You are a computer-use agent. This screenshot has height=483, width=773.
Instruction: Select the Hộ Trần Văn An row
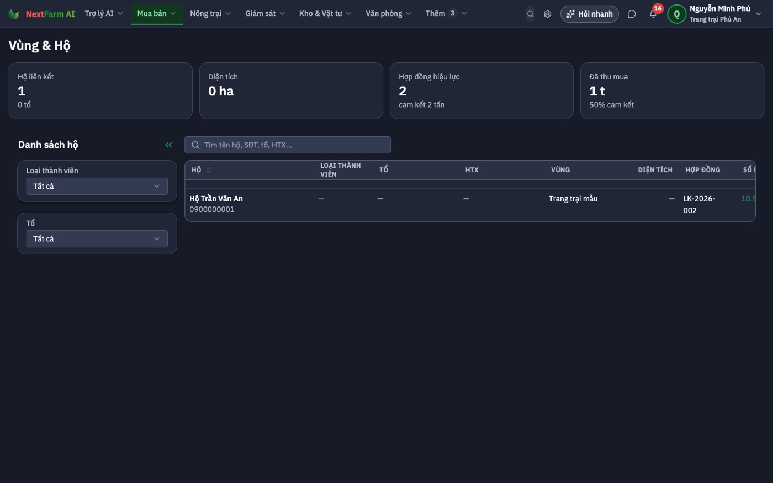pos(470,204)
